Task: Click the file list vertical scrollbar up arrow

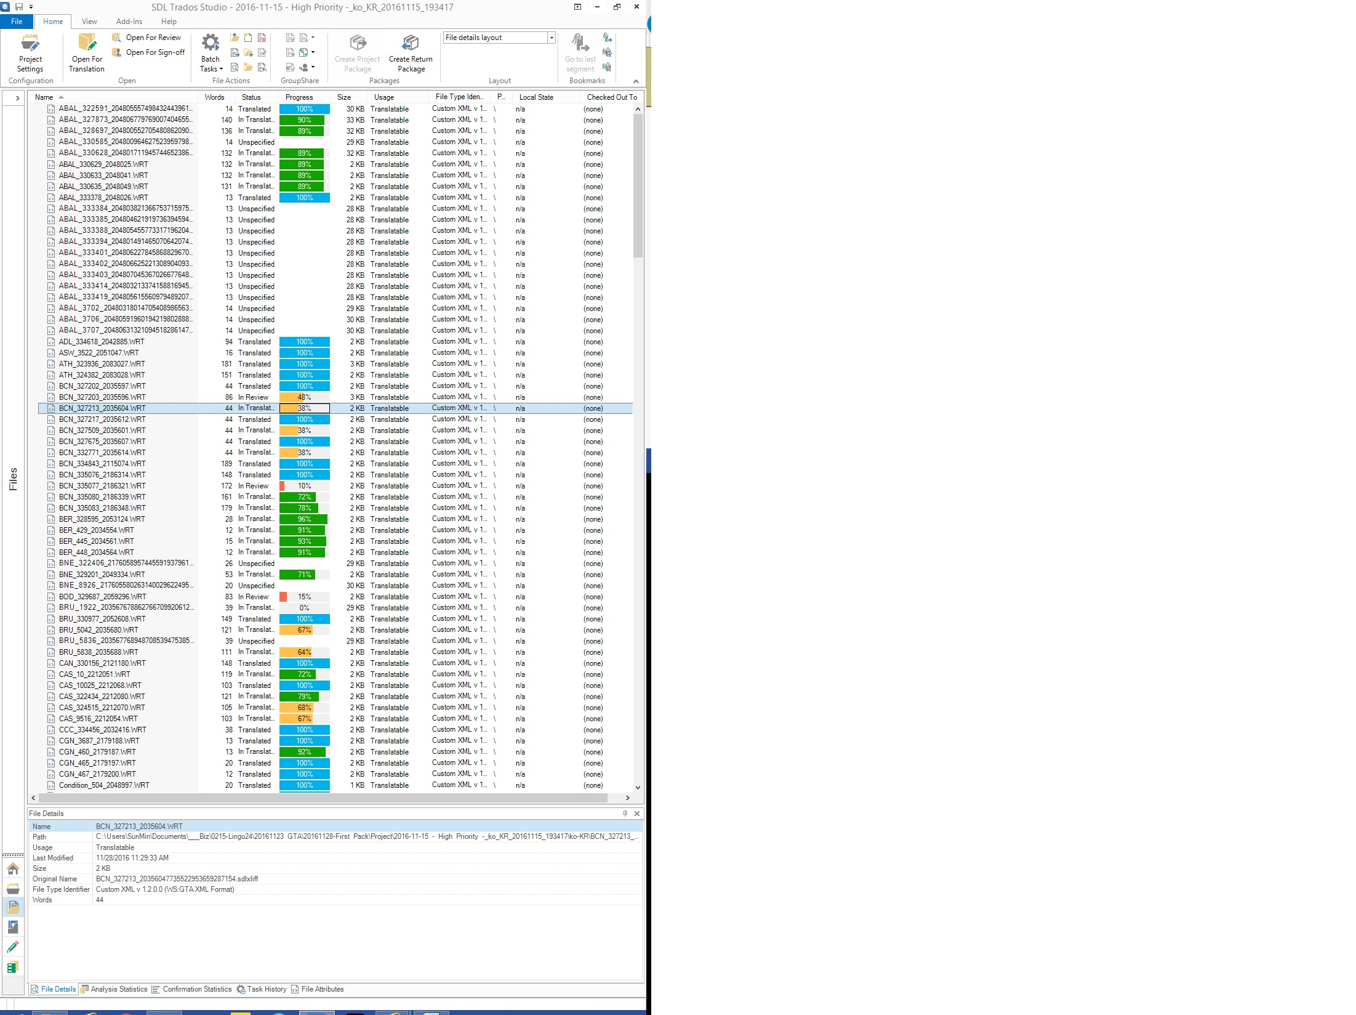Action: pyautogui.click(x=638, y=109)
